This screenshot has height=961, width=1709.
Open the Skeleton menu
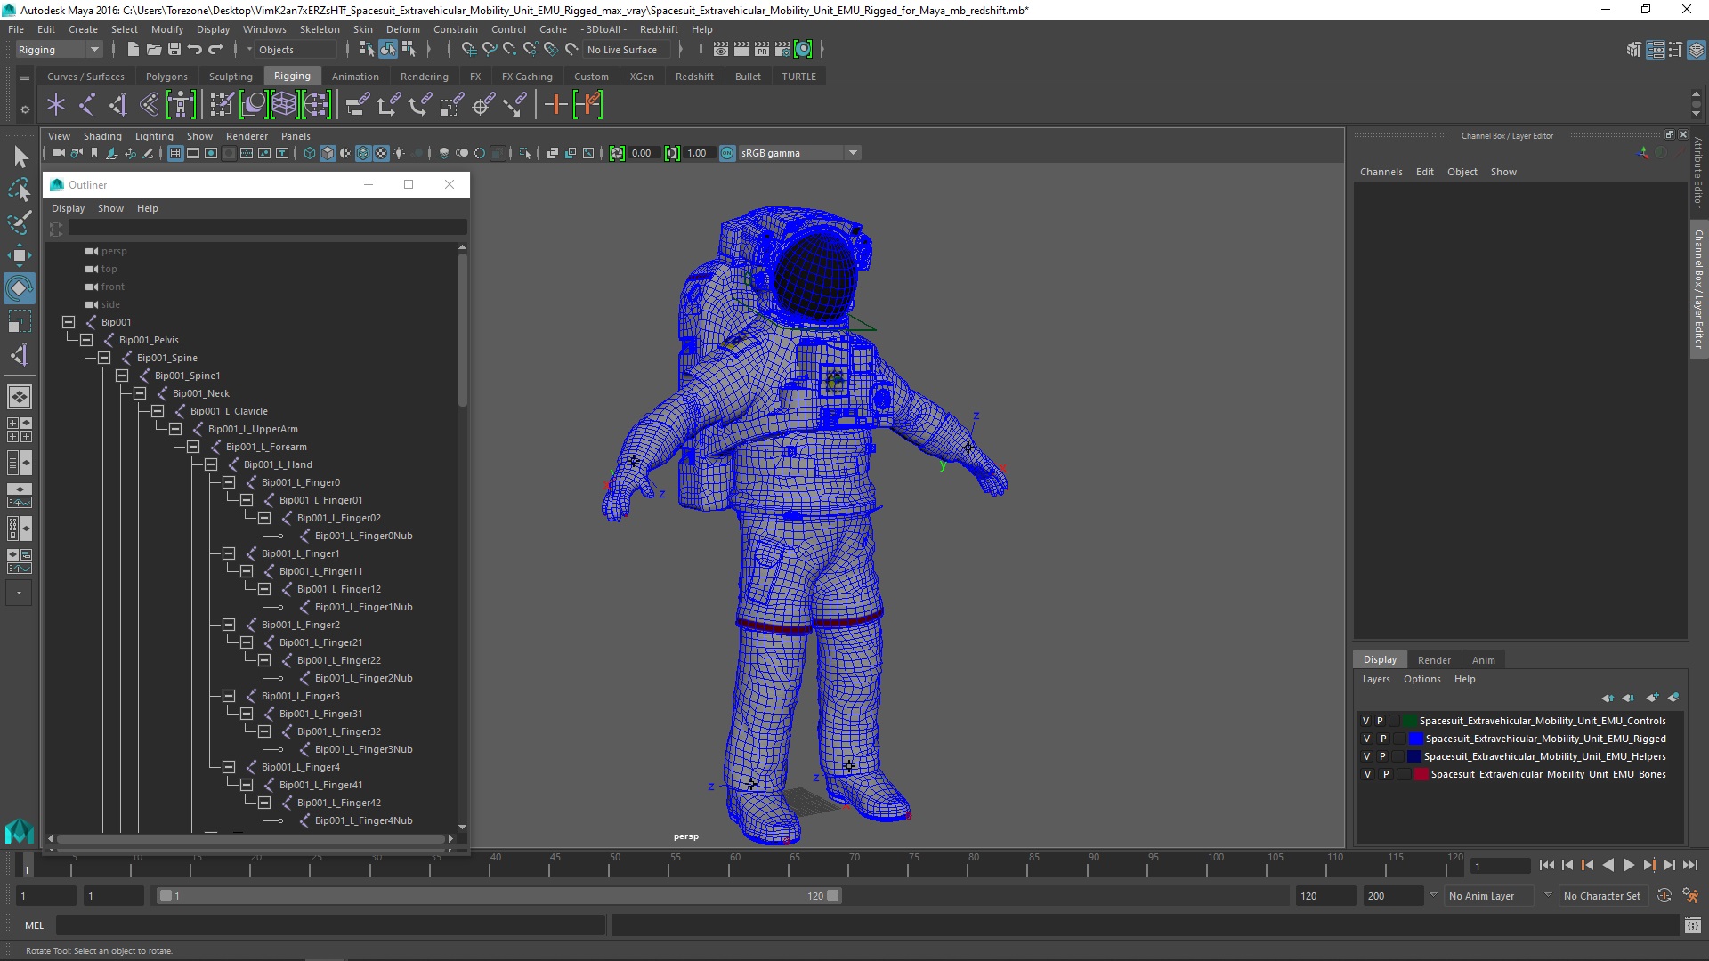320,29
